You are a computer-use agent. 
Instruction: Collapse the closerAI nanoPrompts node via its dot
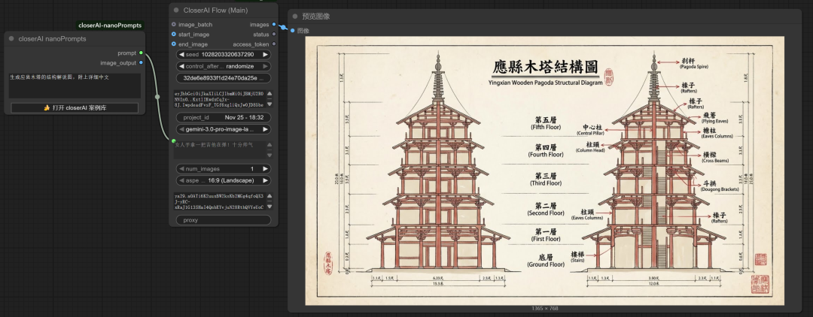click(11, 38)
